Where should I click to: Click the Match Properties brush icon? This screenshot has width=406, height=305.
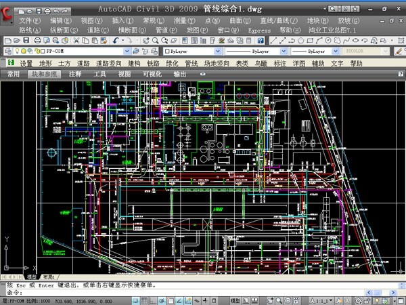pyautogui.click(x=104, y=41)
